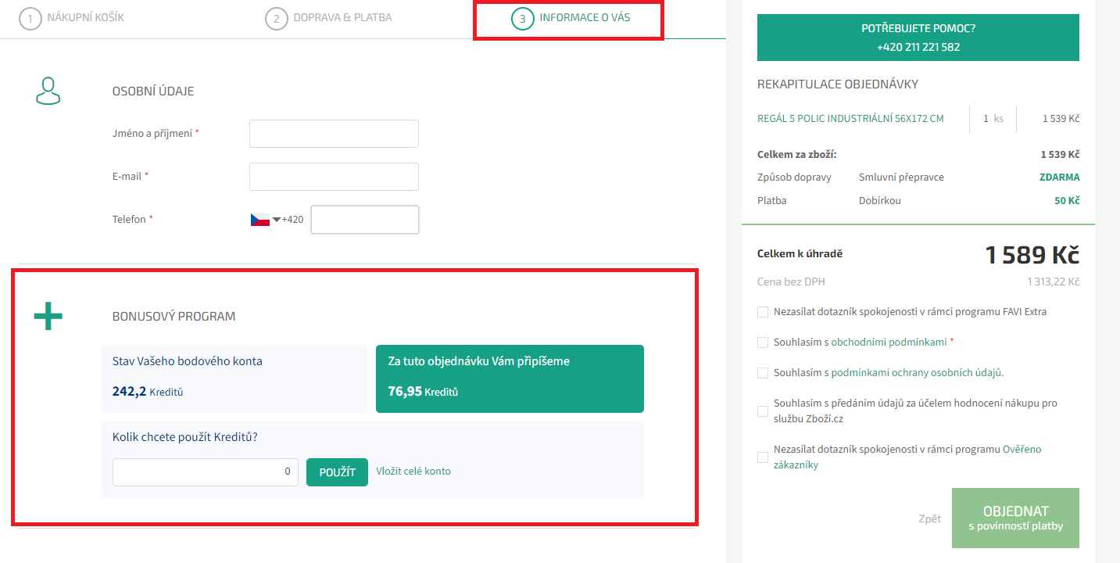Click the POUŽÍT button

click(x=337, y=472)
